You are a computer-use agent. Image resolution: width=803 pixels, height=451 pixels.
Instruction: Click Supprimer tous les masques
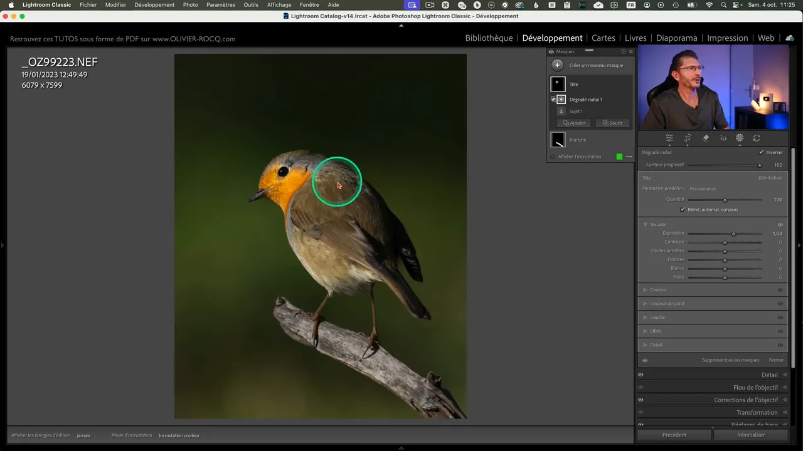730,360
